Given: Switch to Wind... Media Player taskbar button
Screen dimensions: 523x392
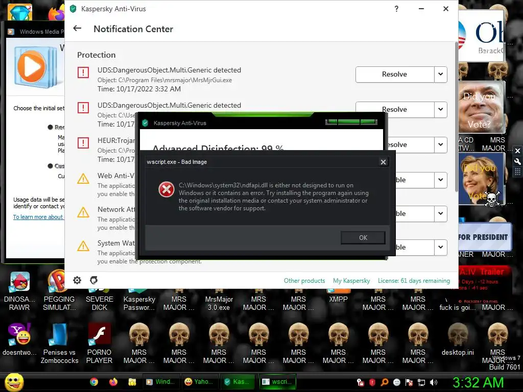Looking at the screenshot, I should pos(161,382).
